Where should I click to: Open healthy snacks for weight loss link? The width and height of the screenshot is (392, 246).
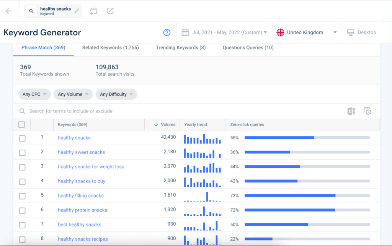click(x=91, y=166)
